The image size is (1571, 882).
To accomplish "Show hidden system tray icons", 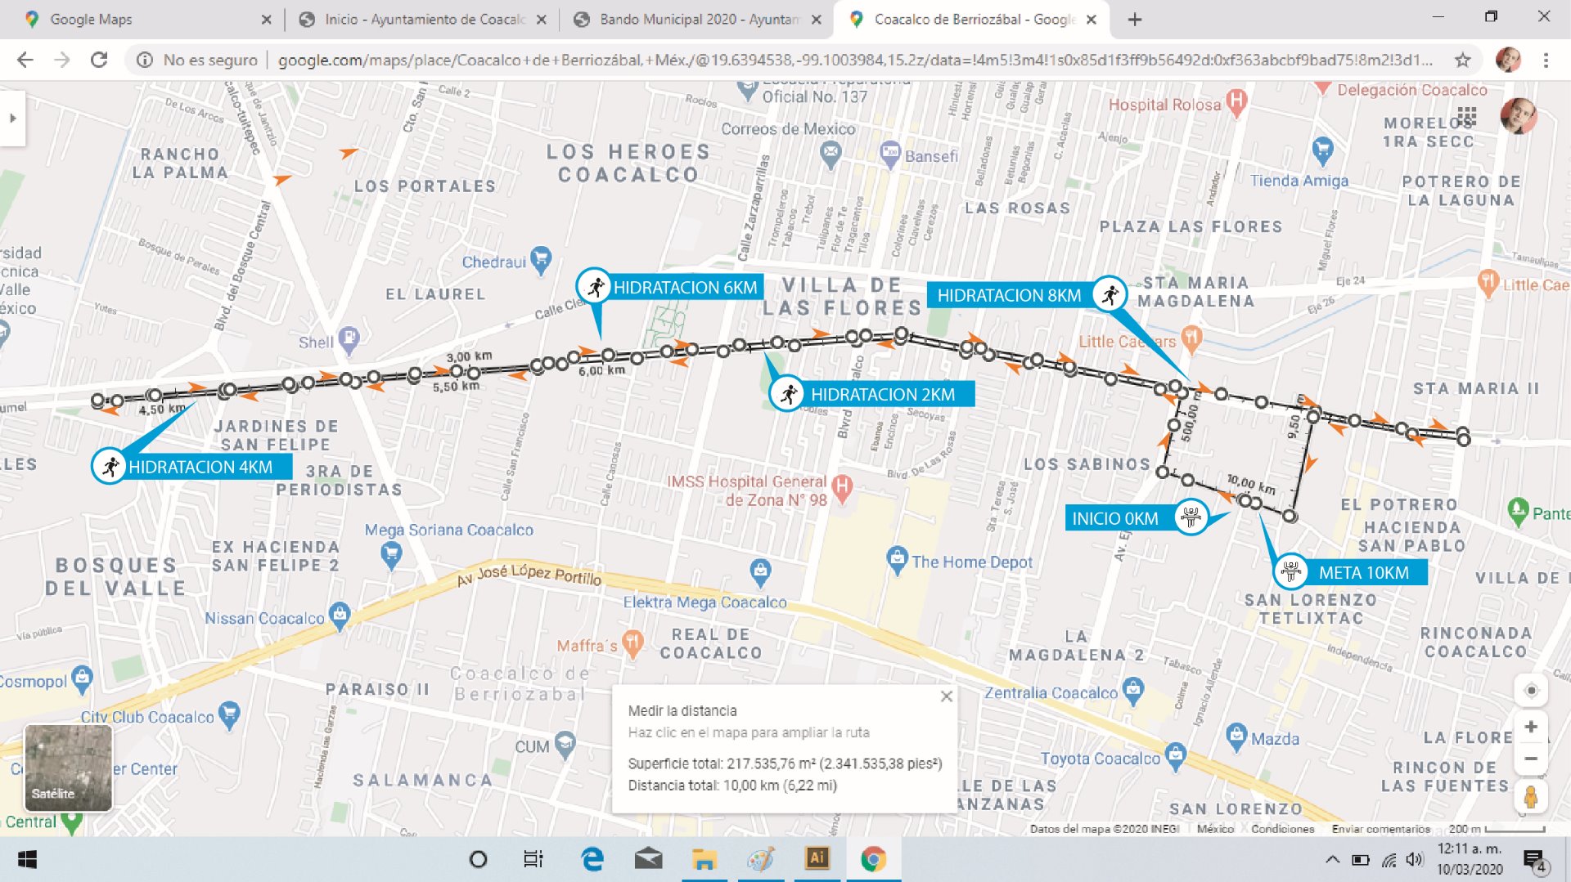I will 1332,859.
